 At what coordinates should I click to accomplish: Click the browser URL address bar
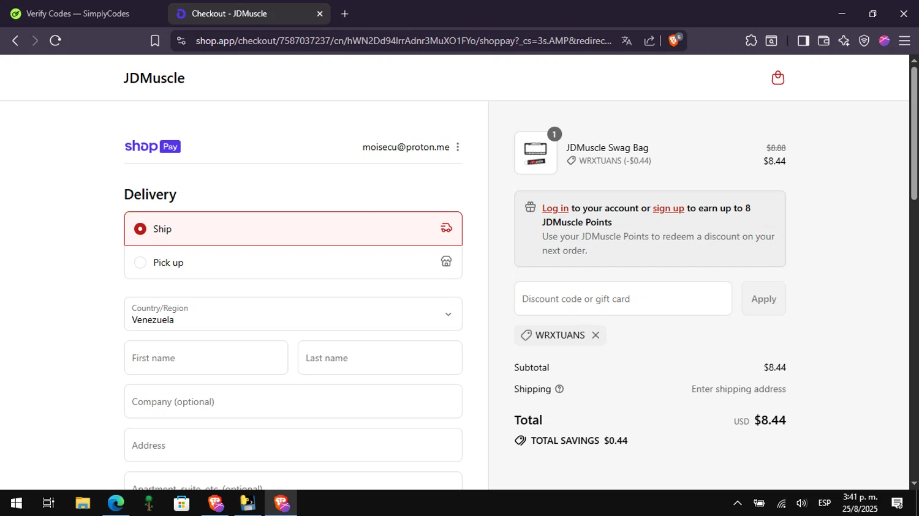[403, 40]
